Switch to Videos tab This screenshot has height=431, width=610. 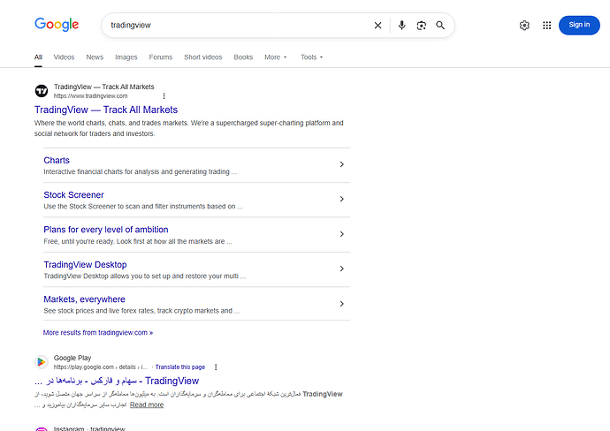[x=64, y=57]
